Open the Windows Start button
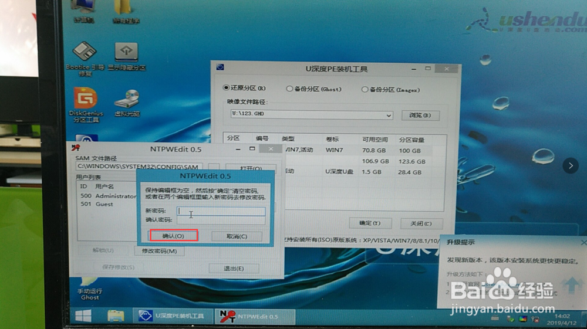Screen dimensions: 587x329 pyautogui.click(x=83, y=316)
